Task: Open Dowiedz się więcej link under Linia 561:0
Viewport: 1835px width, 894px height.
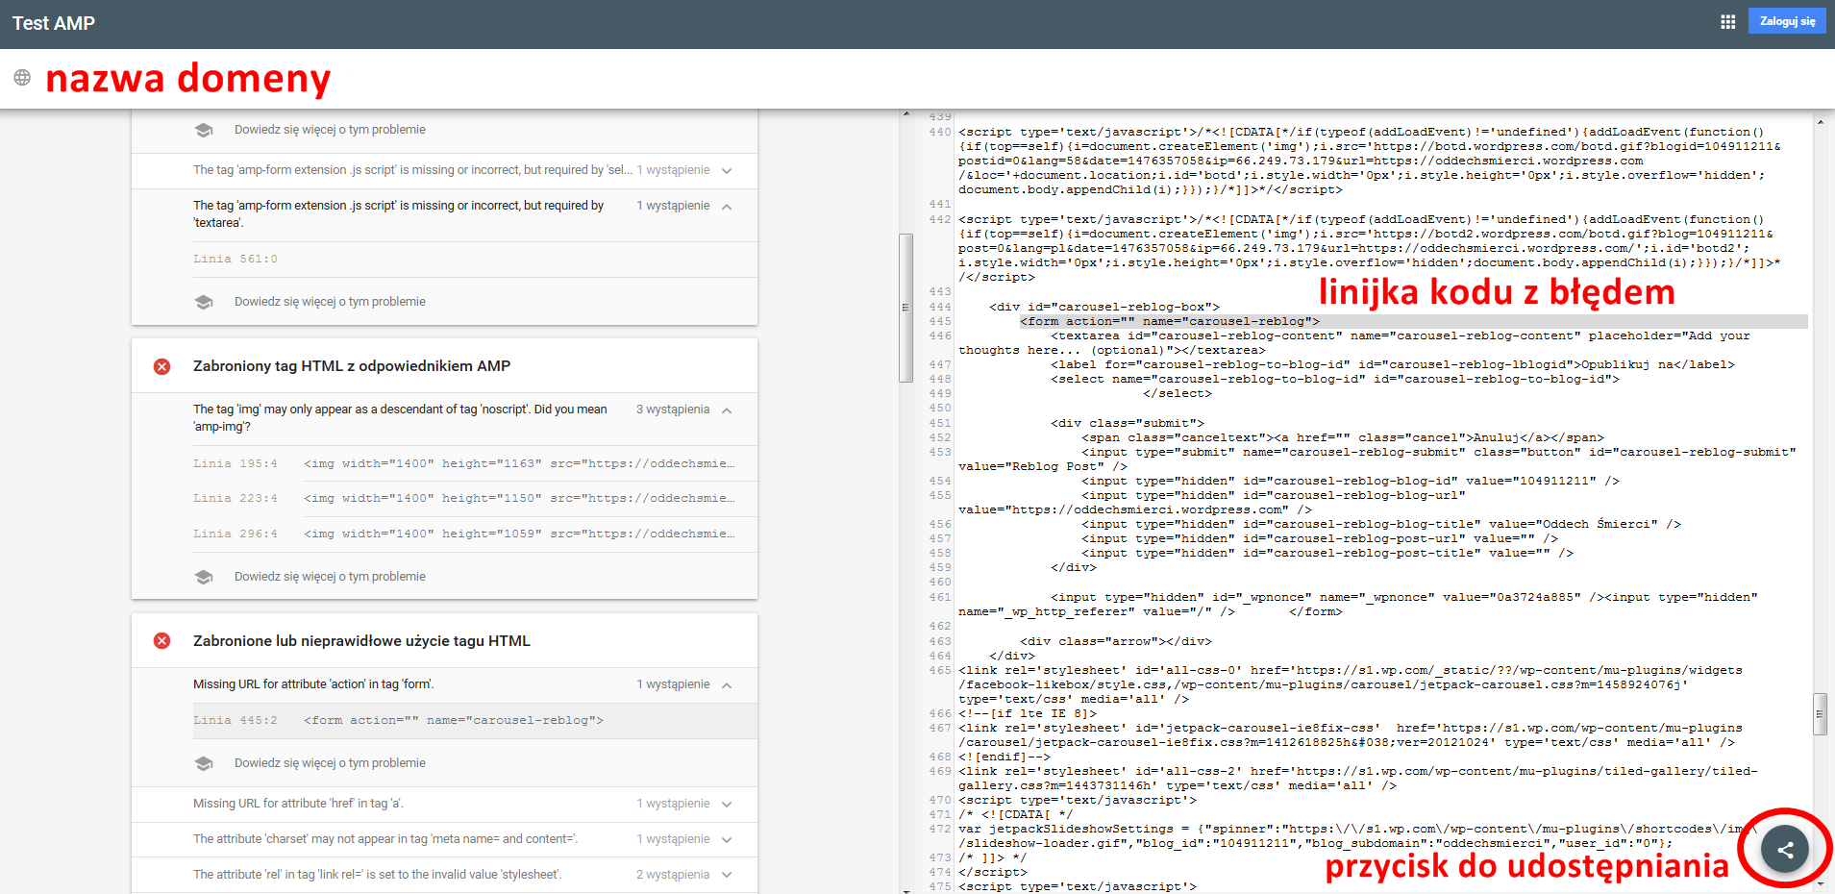Action: tap(330, 302)
